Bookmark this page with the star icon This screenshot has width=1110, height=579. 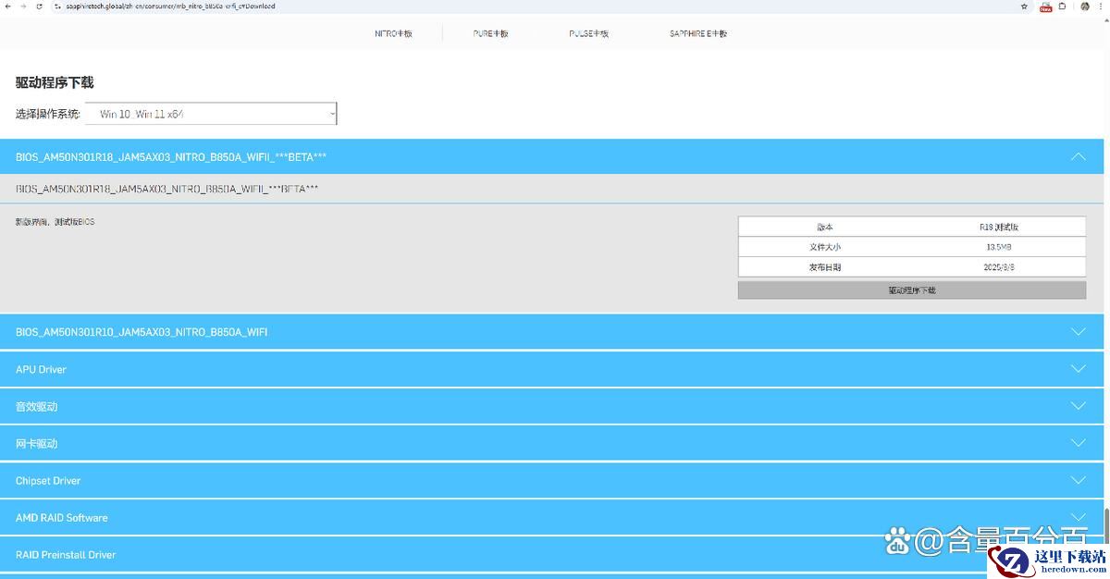[1024, 6]
